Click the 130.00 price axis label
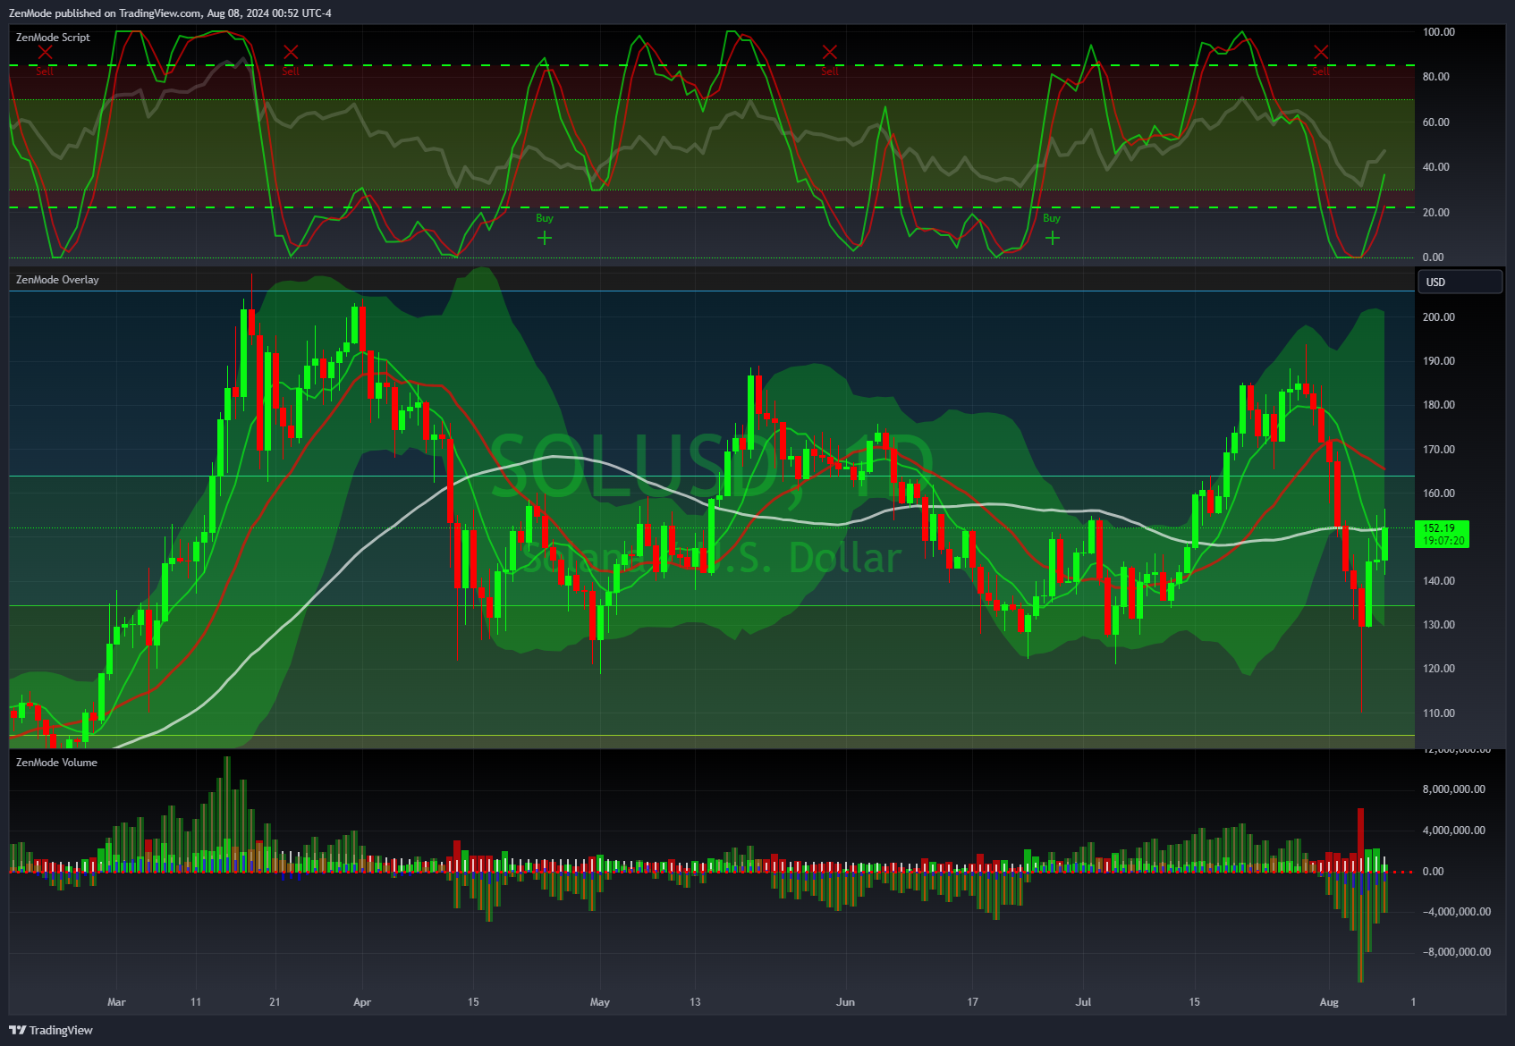 pyautogui.click(x=1439, y=625)
